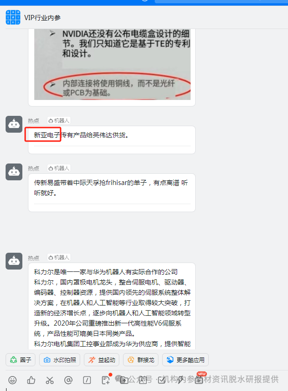Open the slash command icon

87,380
